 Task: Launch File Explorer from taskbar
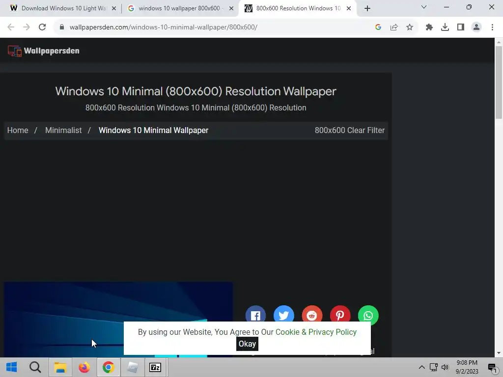(x=60, y=367)
